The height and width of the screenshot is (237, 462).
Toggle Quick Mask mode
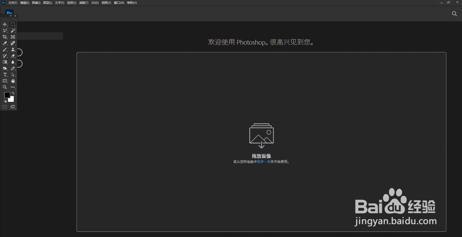pyautogui.click(x=5, y=107)
